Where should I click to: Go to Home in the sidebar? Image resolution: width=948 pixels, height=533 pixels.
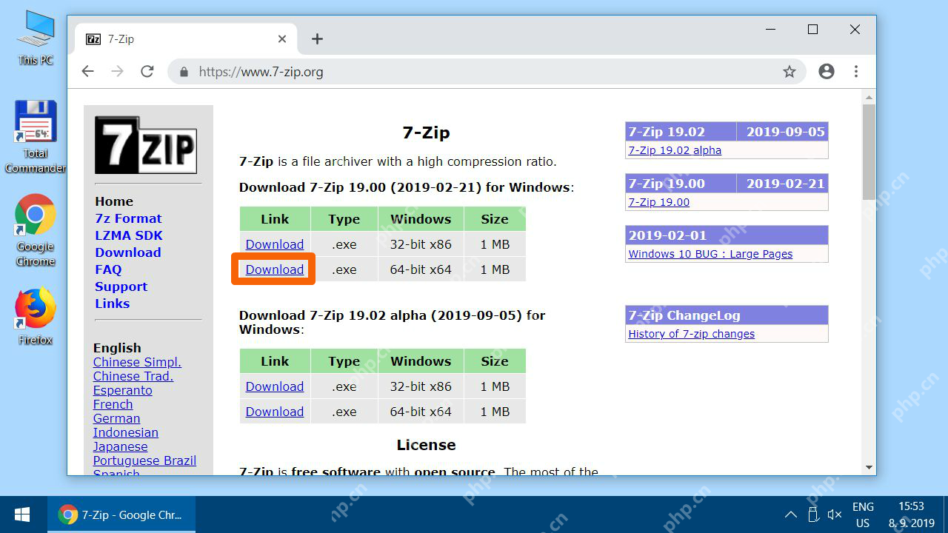tap(114, 201)
